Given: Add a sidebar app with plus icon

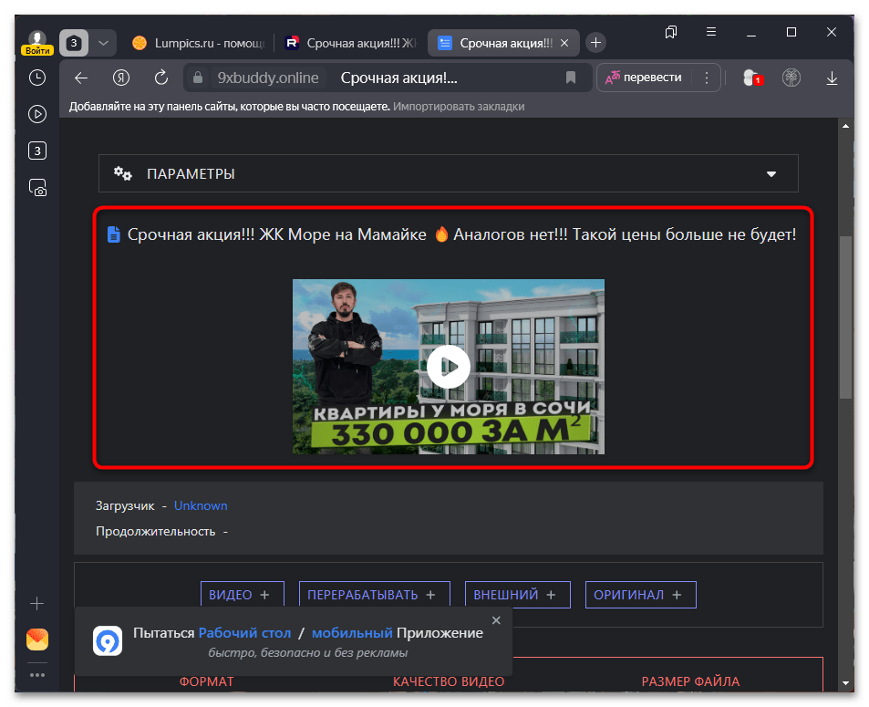Looking at the screenshot, I should [37, 603].
